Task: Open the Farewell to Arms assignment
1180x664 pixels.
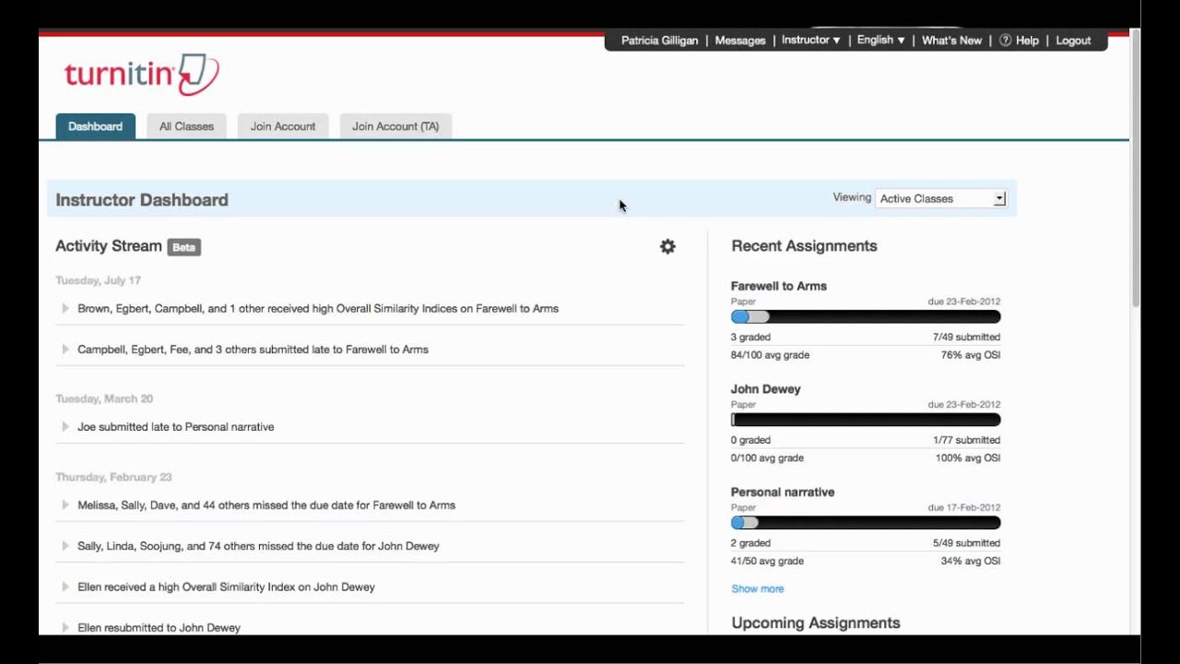Action: [x=779, y=286]
